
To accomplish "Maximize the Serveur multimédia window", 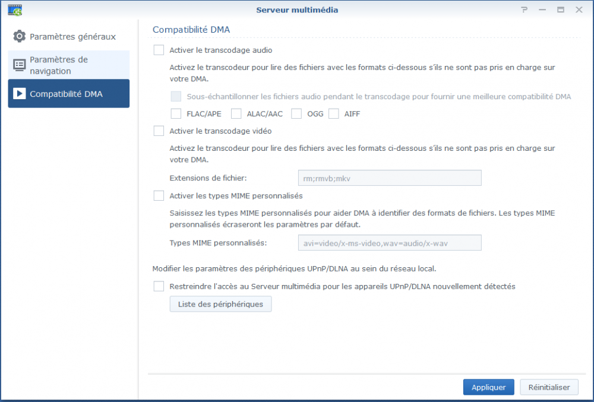I will coord(560,10).
